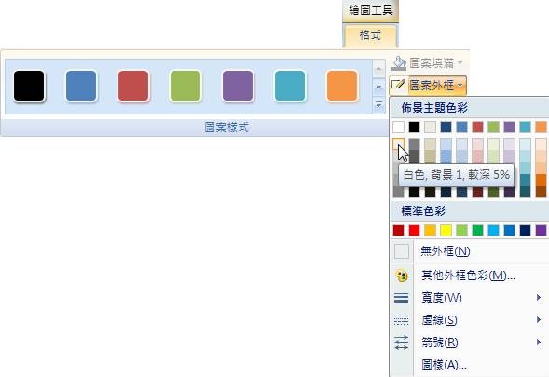Viewport: 549px width, 377px height.
Task: Switch to the 格式 ribbon tab
Action: (x=370, y=35)
